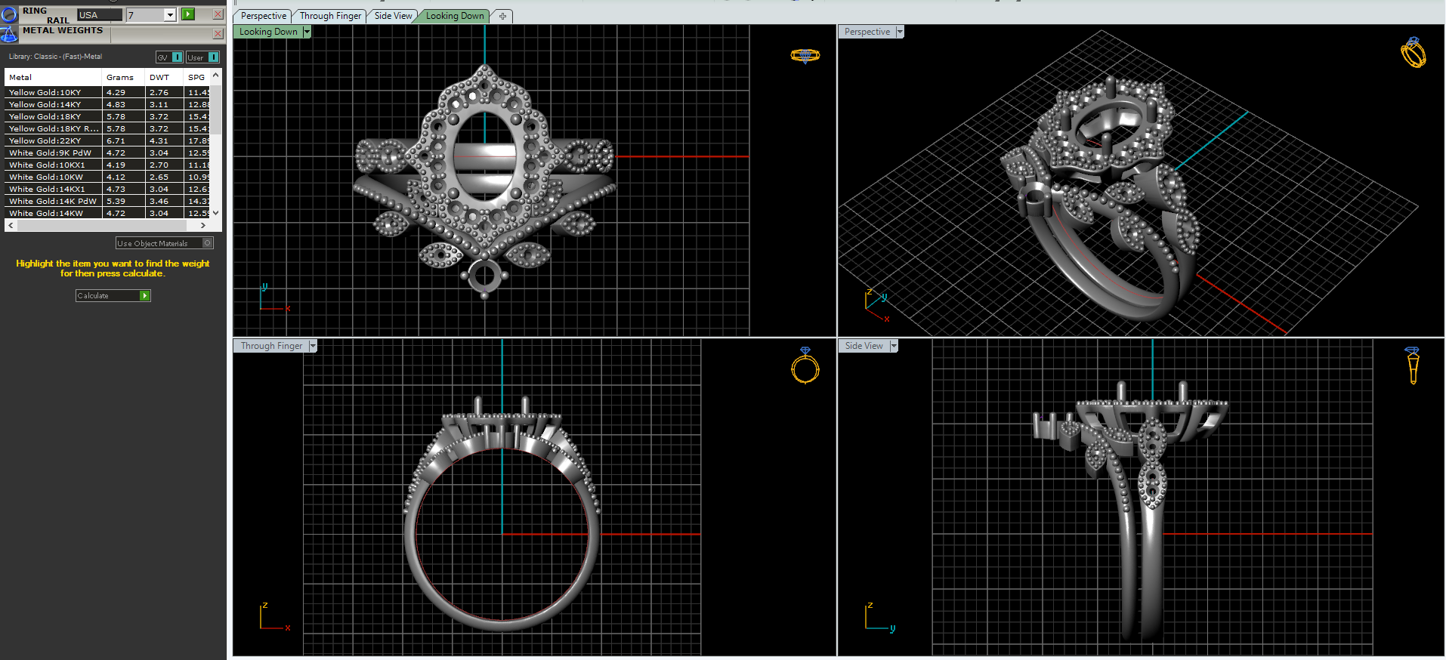Click the Side View viewport ring icon
The width and height of the screenshot is (1446, 660).
point(1412,365)
